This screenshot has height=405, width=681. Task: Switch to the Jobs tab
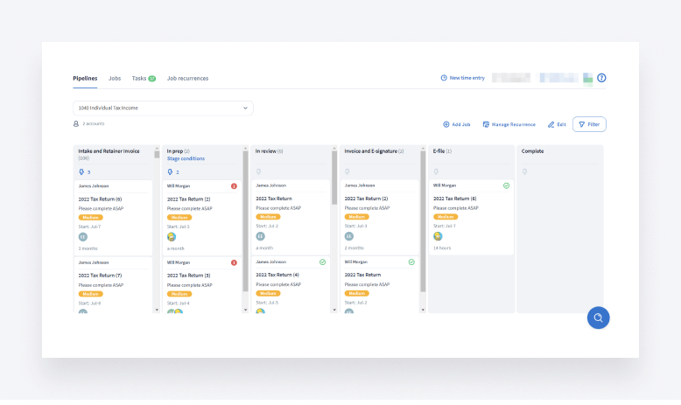click(x=115, y=78)
